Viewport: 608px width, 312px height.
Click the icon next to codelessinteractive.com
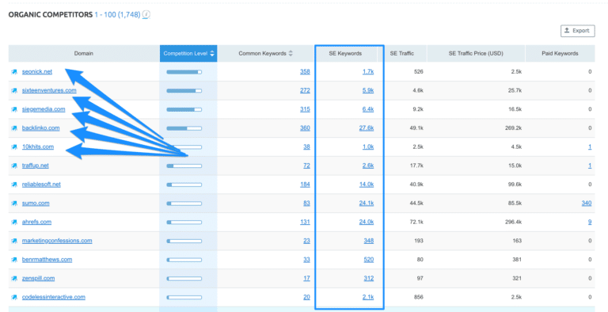(14, 297)
